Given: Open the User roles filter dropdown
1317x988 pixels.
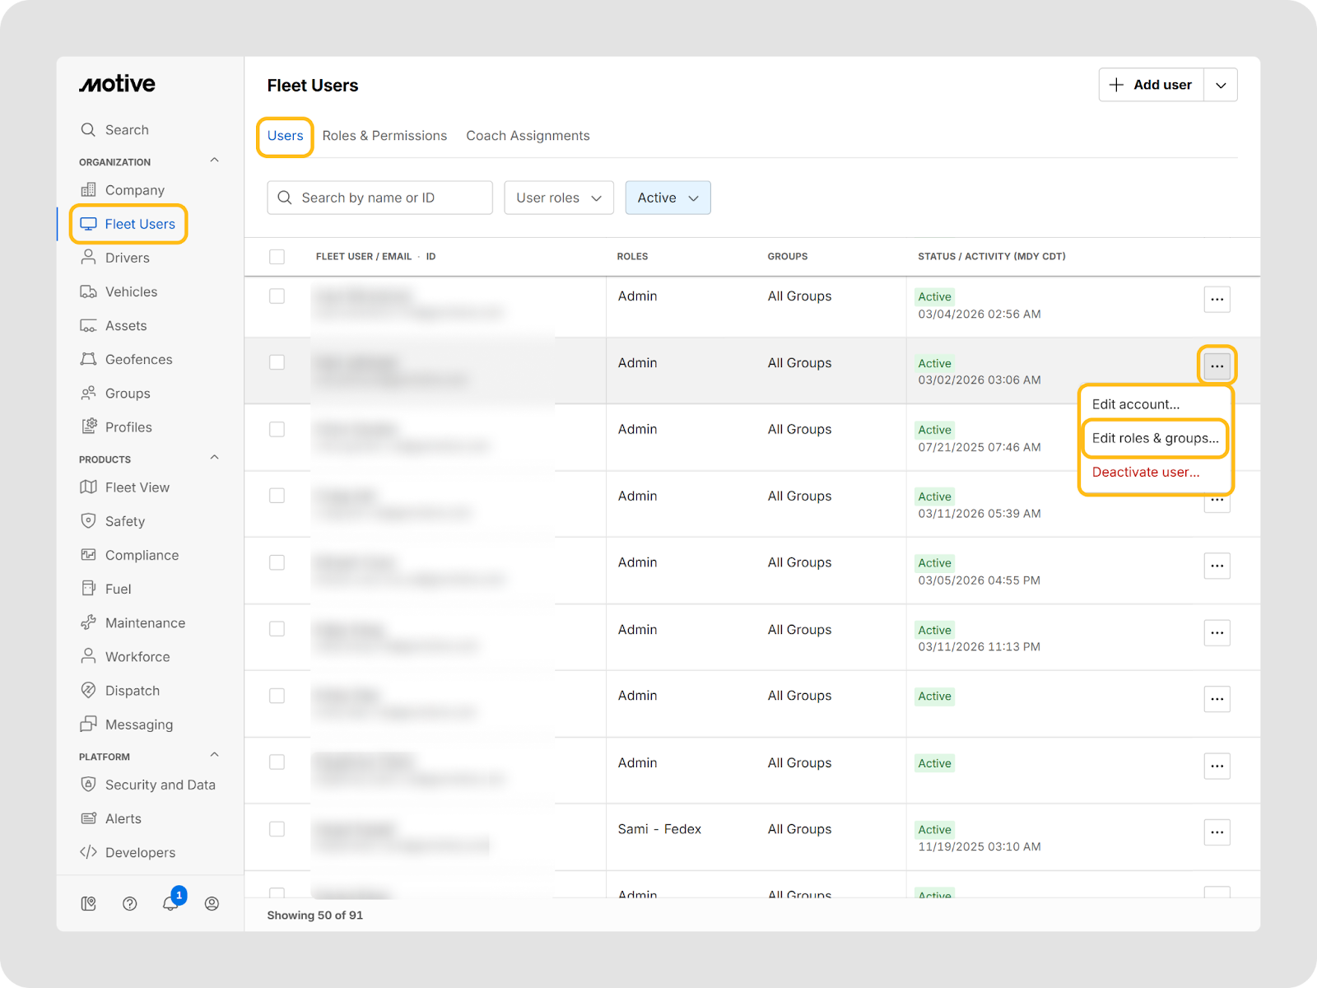Looking at the screenshot, I should pos(558,198).
